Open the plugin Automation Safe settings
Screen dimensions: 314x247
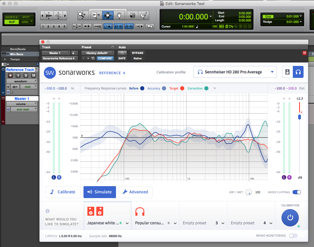[x=122, y=58]
